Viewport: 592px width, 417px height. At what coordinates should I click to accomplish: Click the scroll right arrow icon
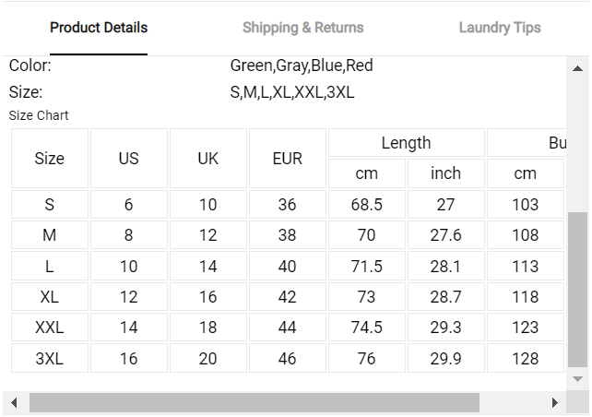(x=554, y=402)
